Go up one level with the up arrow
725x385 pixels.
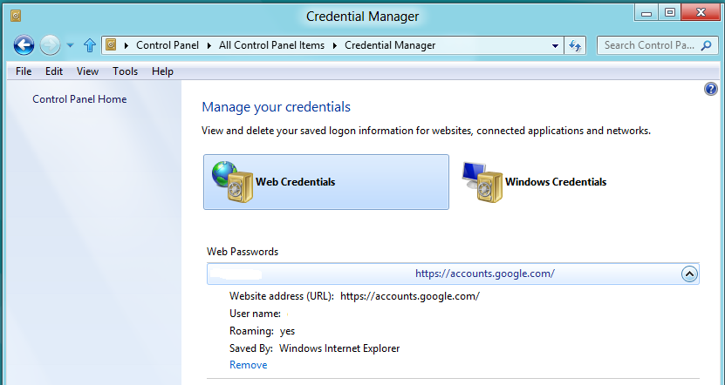89,45
